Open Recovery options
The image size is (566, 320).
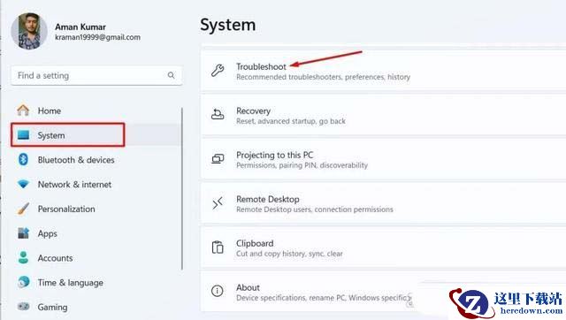point(383,115)
